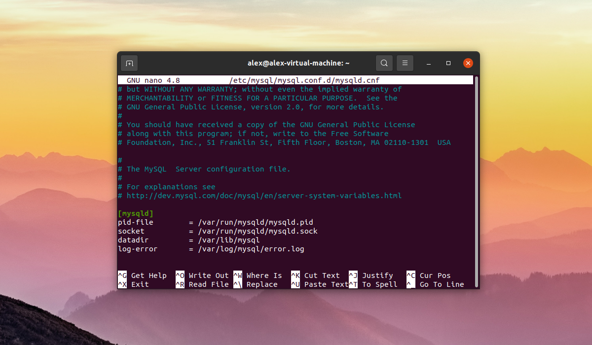Click the Go To Line shortcut
This screenshot has height=345, width=592.
[435, 284]
